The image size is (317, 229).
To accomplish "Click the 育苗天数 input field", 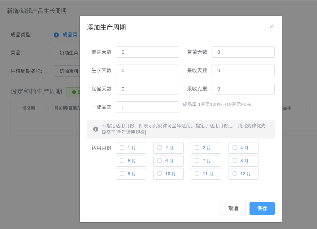I will 243,52.
